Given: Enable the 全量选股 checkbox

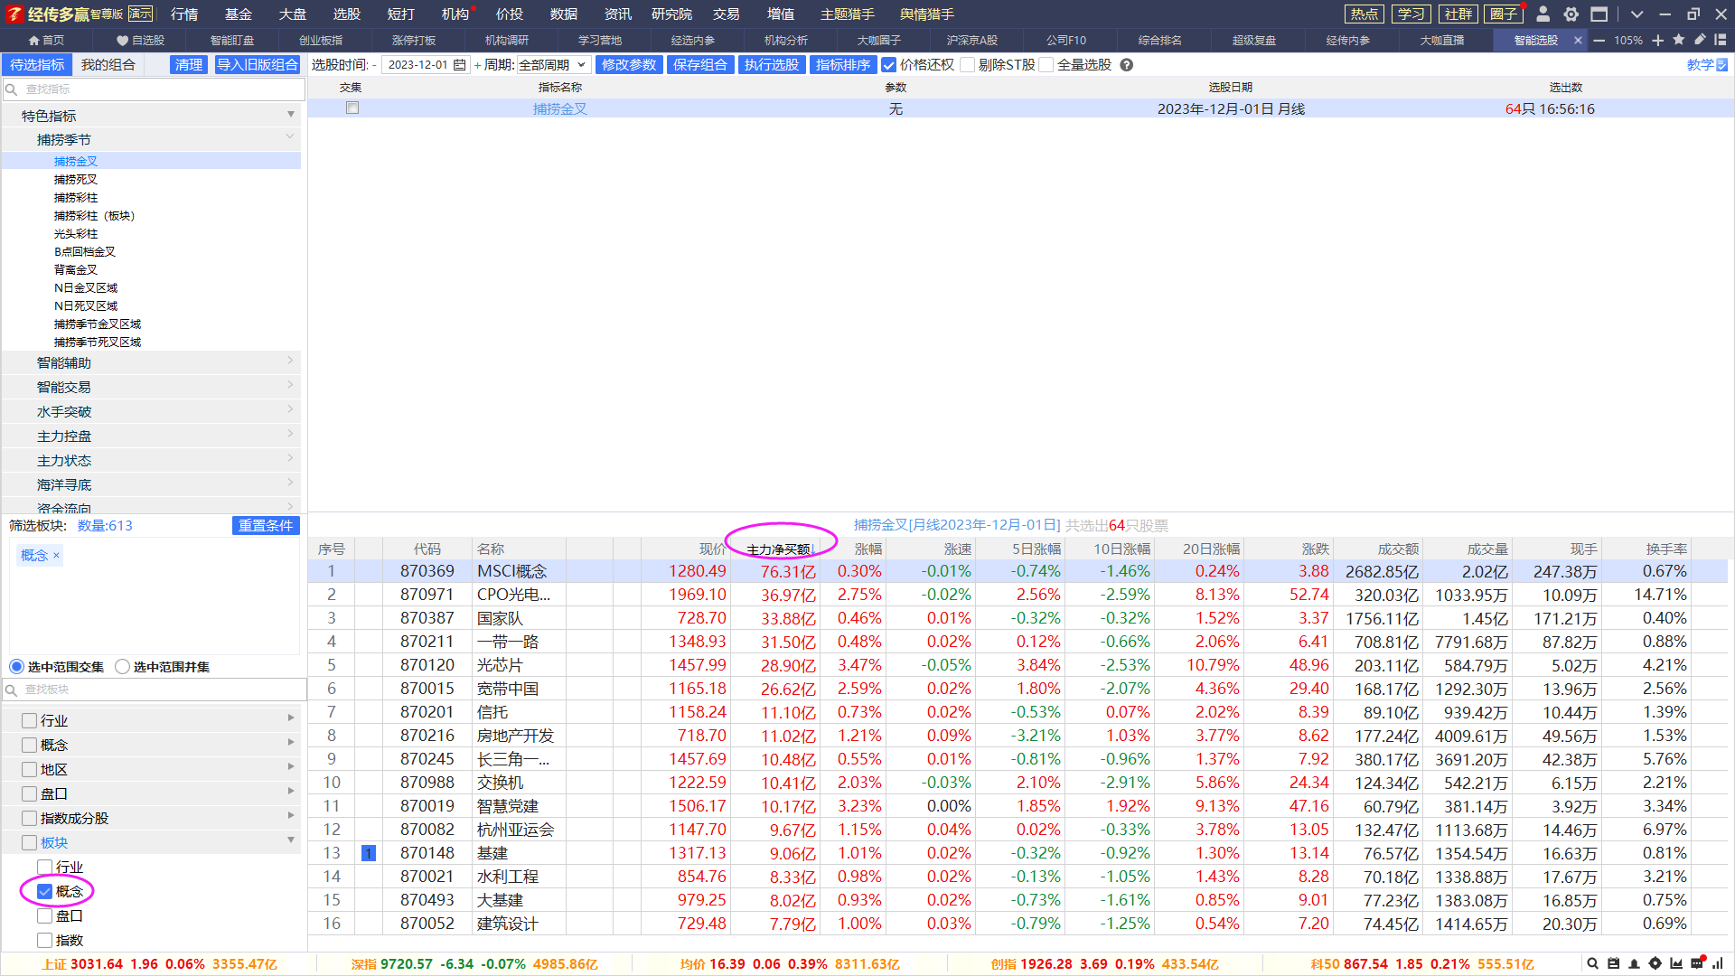Looking at the screenshot, I should [1046, 65].
